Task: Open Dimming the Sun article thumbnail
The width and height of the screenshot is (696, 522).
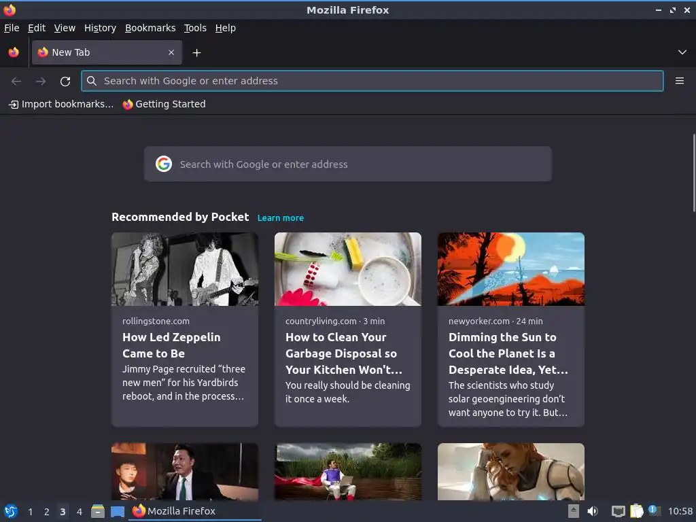Action: click(511, 269)
